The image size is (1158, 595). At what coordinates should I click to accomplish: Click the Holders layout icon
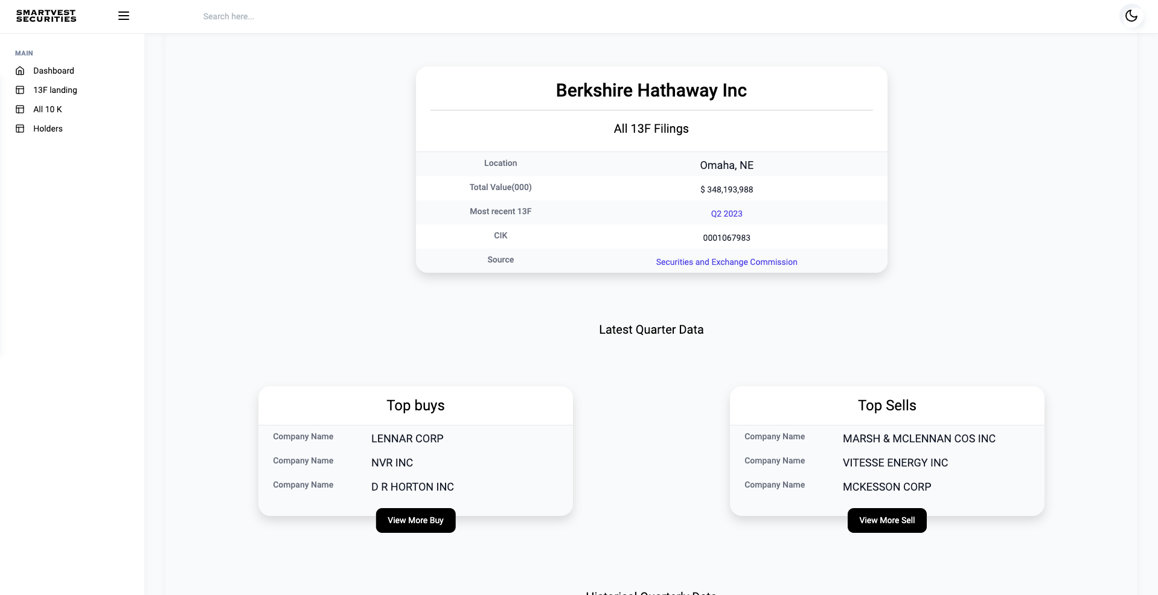tap(20, 129)
